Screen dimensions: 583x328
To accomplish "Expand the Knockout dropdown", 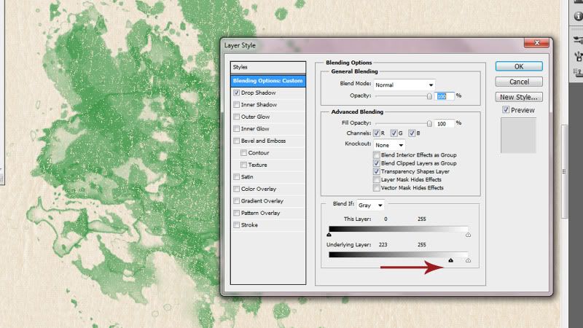I will pyautogui.click(x=390, y=145).
